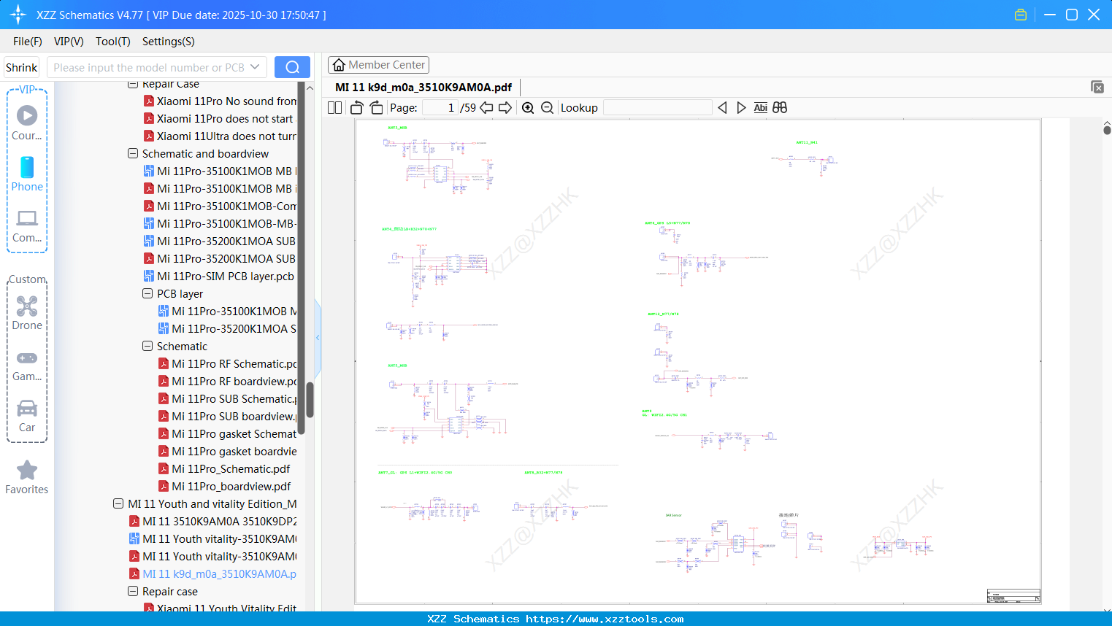1112x626 pixels.
Task: Click the Lookup text field
Action: coord(658,108)
